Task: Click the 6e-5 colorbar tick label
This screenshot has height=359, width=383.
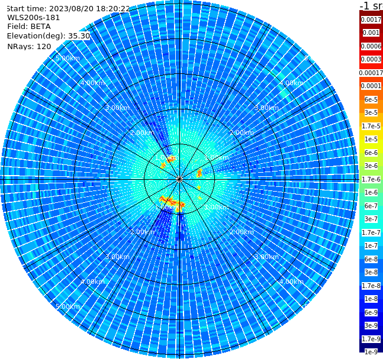Action: 371,99
